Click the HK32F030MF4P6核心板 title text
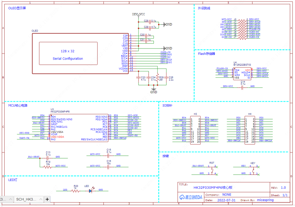295x207 pixels. point(213,188)
